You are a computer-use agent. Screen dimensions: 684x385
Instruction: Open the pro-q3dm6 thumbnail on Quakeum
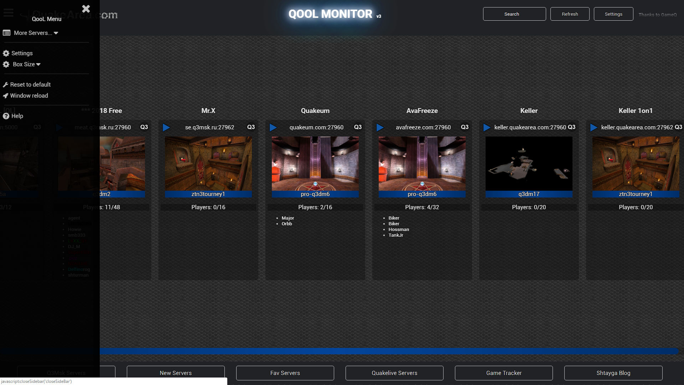point(315,164)
